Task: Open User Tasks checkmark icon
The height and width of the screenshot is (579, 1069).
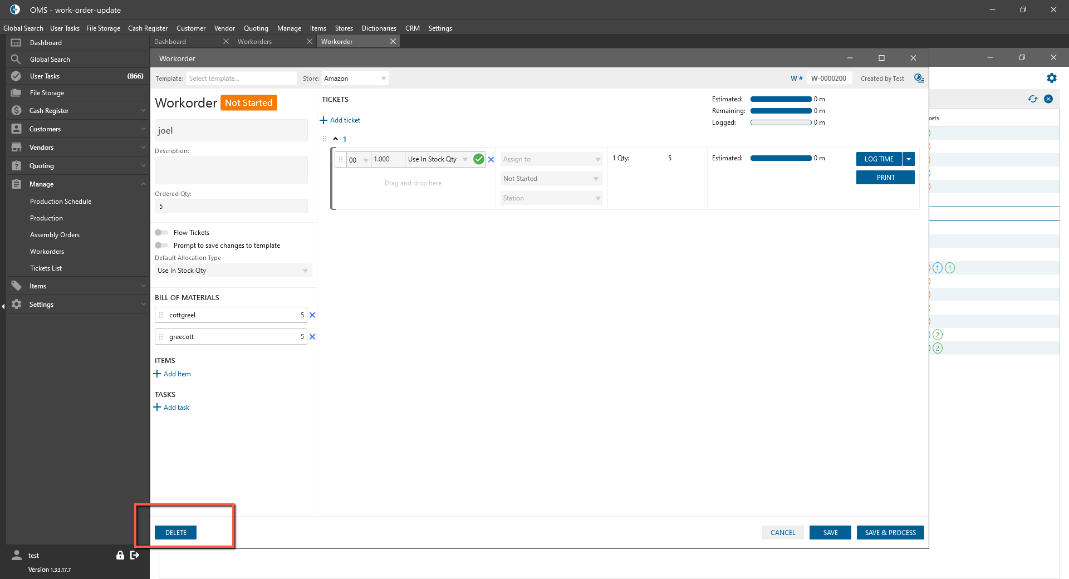Action: point(16,76)
